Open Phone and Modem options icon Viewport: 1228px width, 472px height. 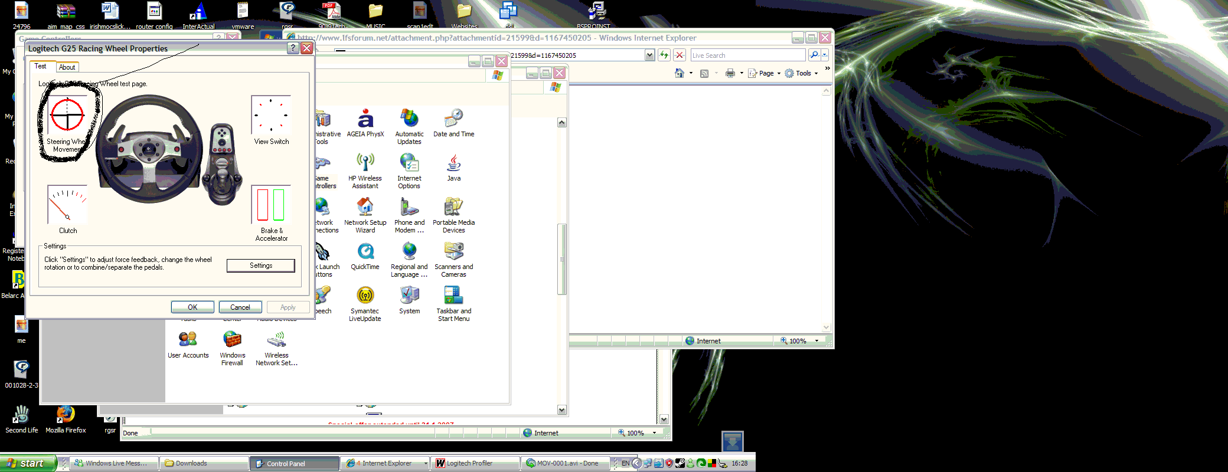point(409,215)
